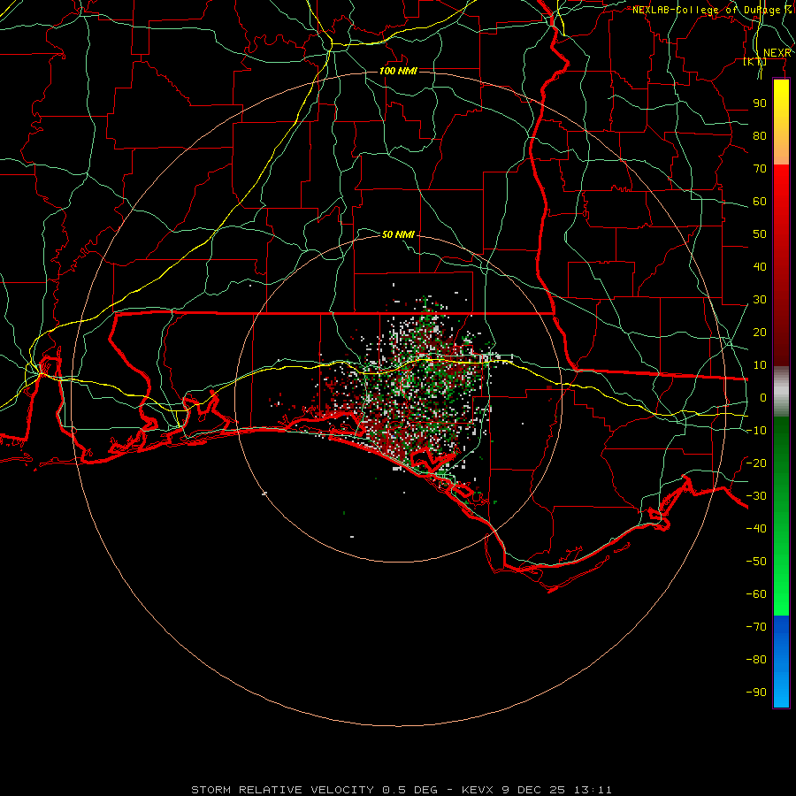Click the "-10" value on the velocity scale

[x=756, y=431]
